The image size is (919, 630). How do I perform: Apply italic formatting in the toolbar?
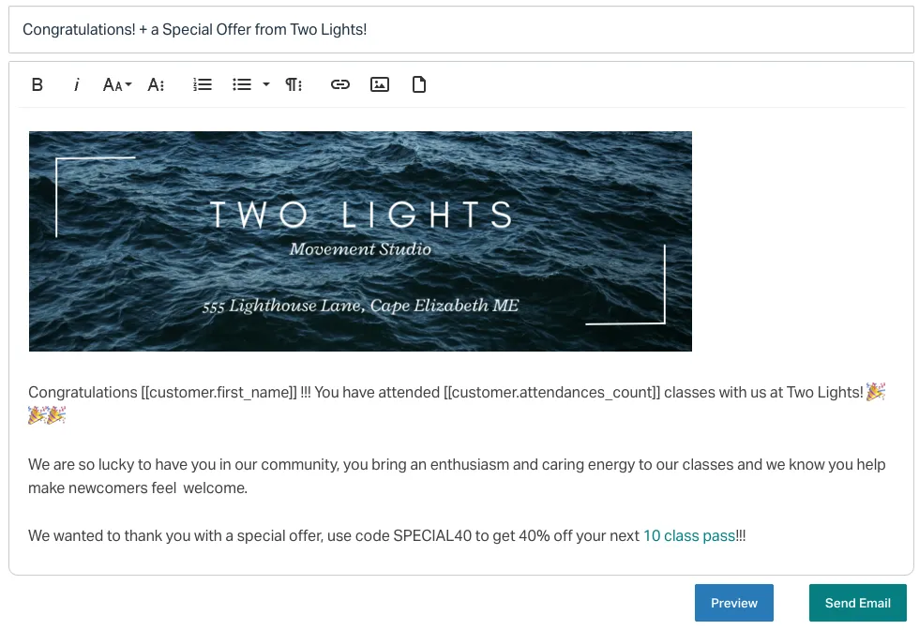tap(76, 84)
